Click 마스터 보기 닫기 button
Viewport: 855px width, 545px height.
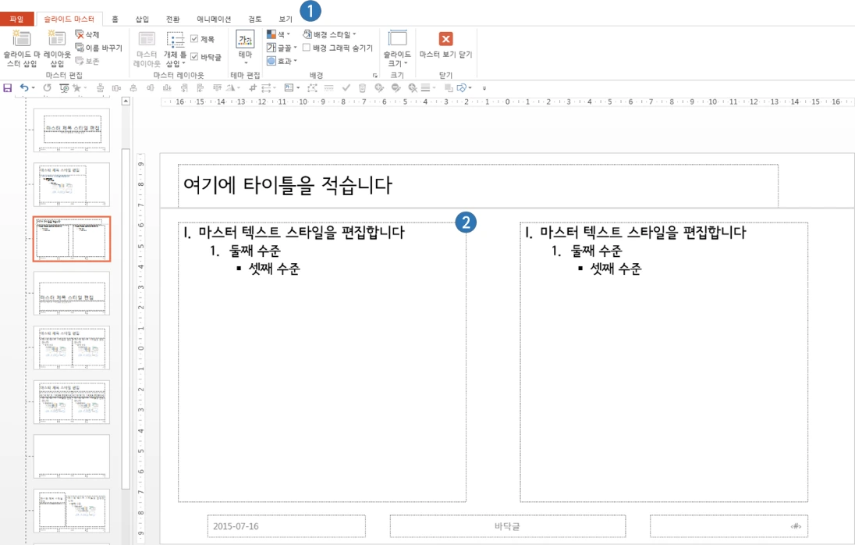coord(445,45)
